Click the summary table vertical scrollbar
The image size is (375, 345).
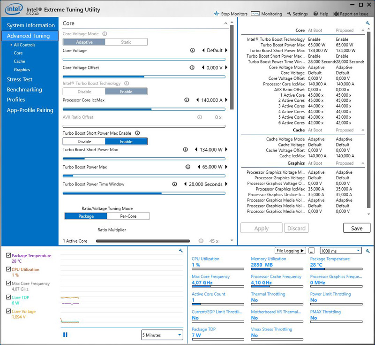coord(368,120)
